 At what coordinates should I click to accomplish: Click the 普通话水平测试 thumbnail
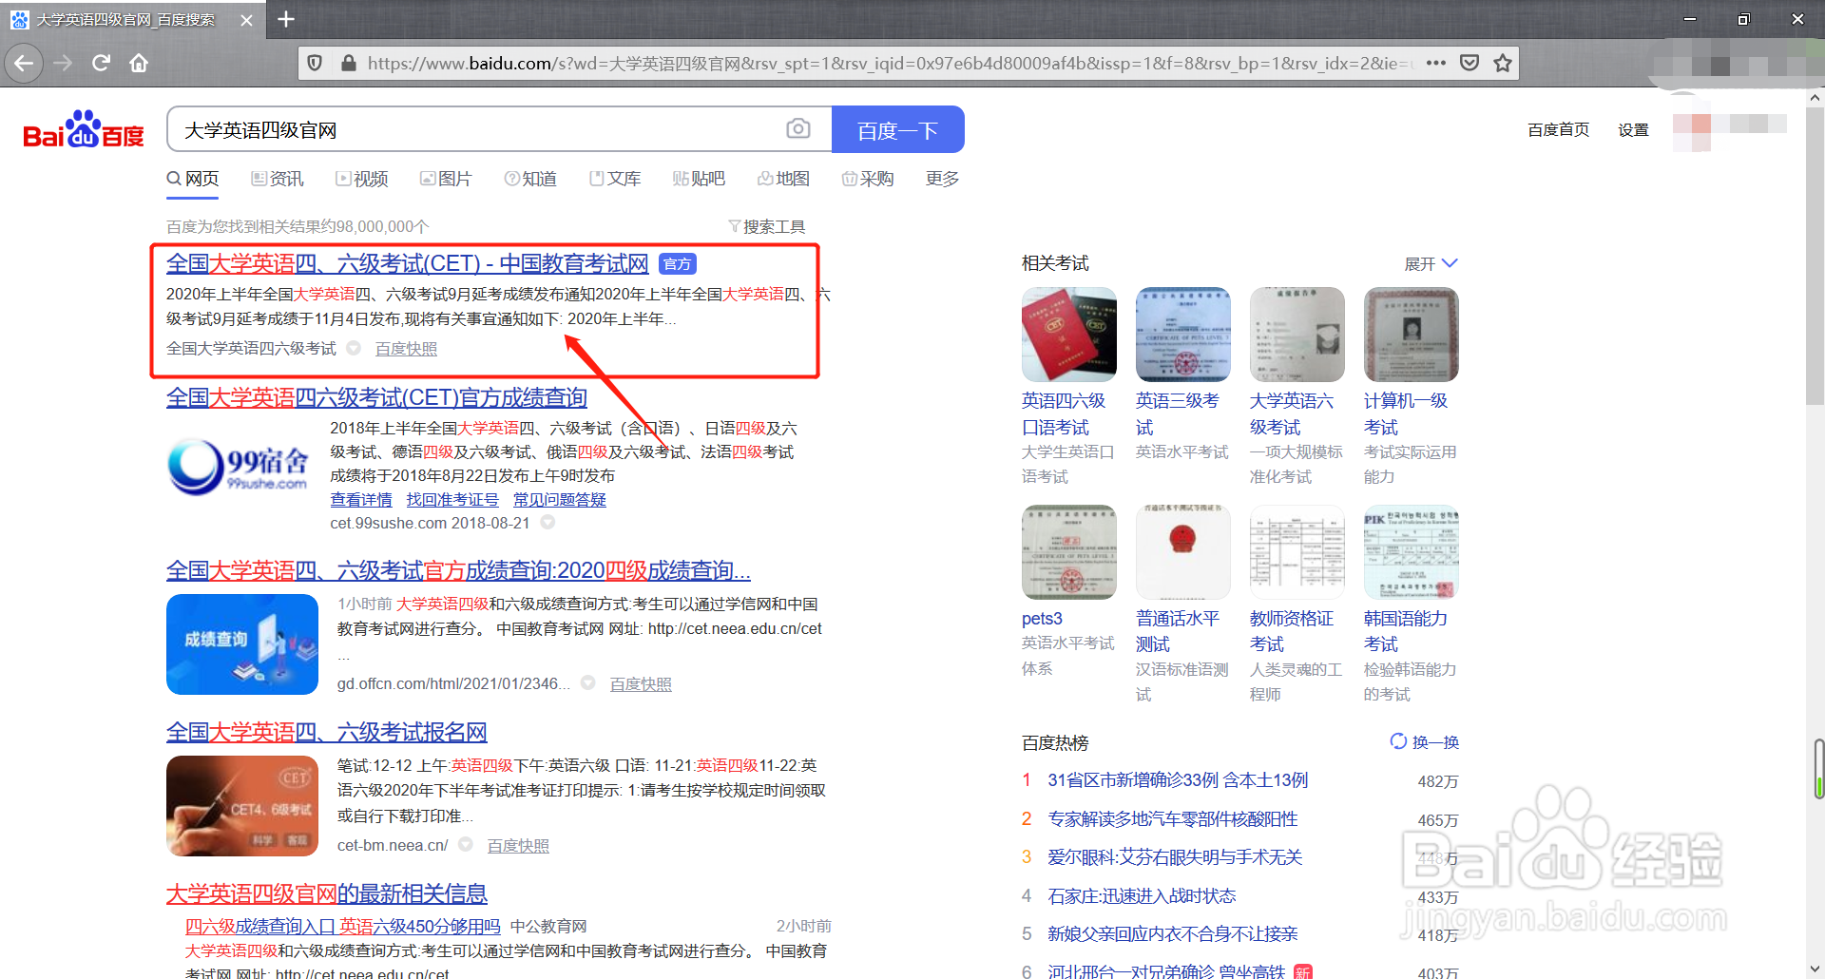(x=1183, y=552)
